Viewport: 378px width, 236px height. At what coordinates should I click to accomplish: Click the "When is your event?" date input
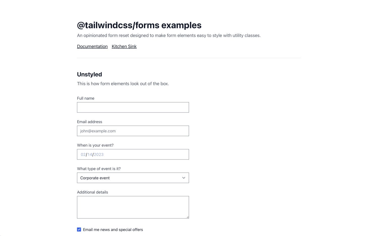coord(133,154)
